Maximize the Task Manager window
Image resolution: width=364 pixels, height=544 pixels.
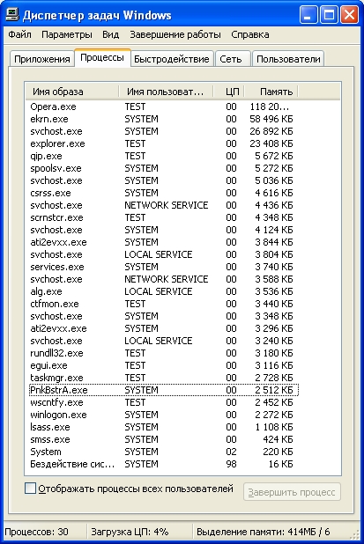[x=329, y=15]
